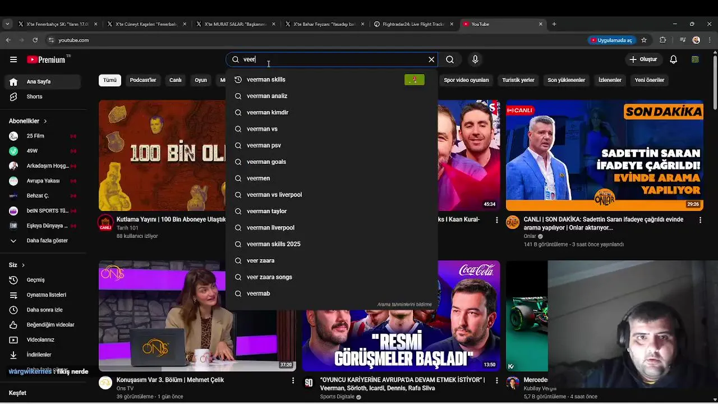Screen dimensions: 718x404
Task: Expand the Siz section chevron
Action: (23, 265)
